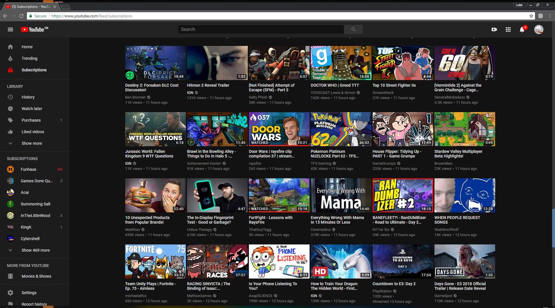
Task: Open a new browser tab
Action: [x=65, y=6]
